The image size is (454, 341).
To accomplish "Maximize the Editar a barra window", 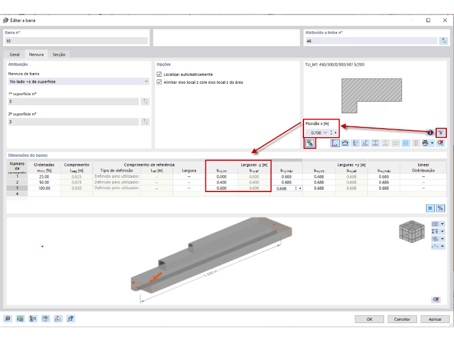I will 428,20.
